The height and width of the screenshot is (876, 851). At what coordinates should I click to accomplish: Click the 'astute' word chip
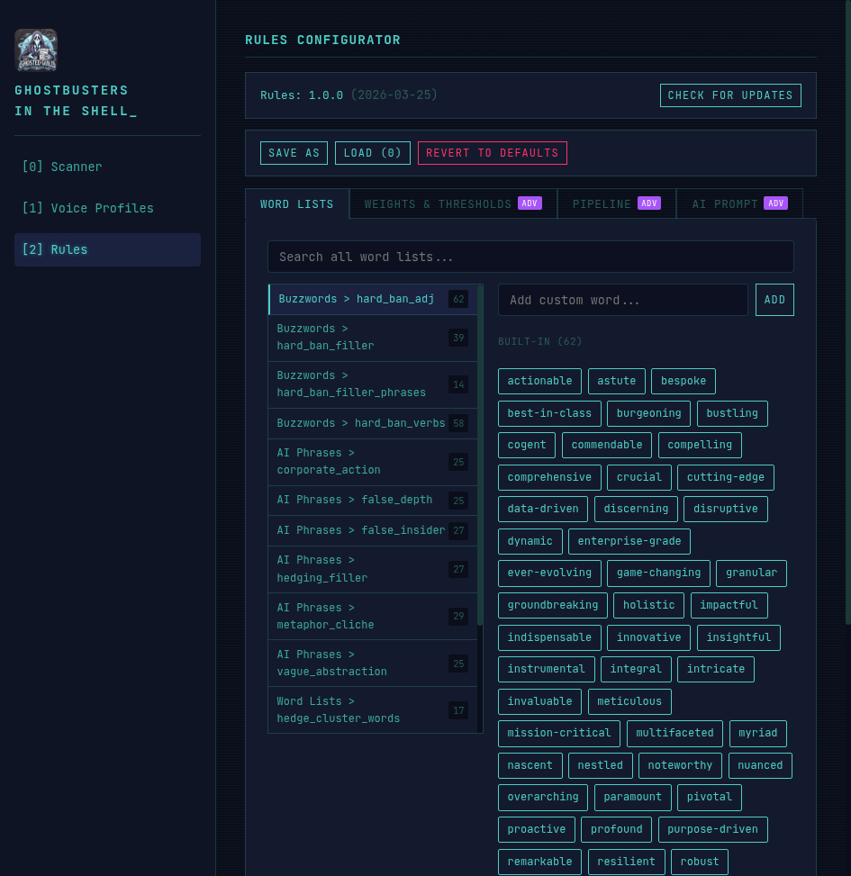point(617,381)
